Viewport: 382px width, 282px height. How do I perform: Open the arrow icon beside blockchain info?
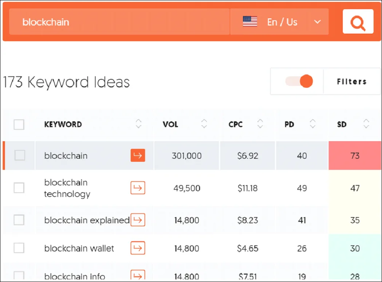pyautogui.click(x=137, y=276)
